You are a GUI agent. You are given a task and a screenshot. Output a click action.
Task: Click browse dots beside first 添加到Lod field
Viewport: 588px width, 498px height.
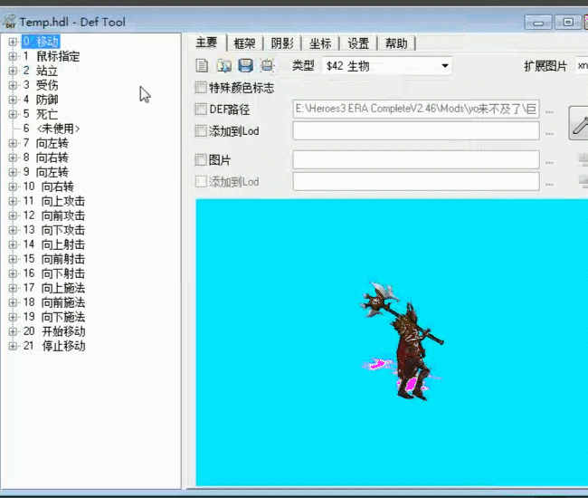click(x=549, y=134)
